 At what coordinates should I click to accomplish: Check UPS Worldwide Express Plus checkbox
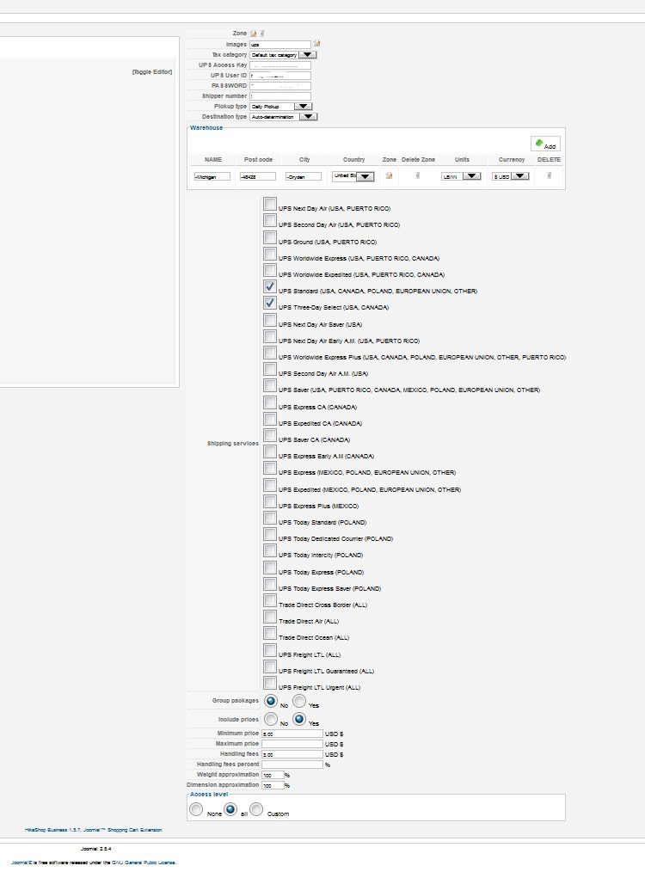tap(270, 353)
